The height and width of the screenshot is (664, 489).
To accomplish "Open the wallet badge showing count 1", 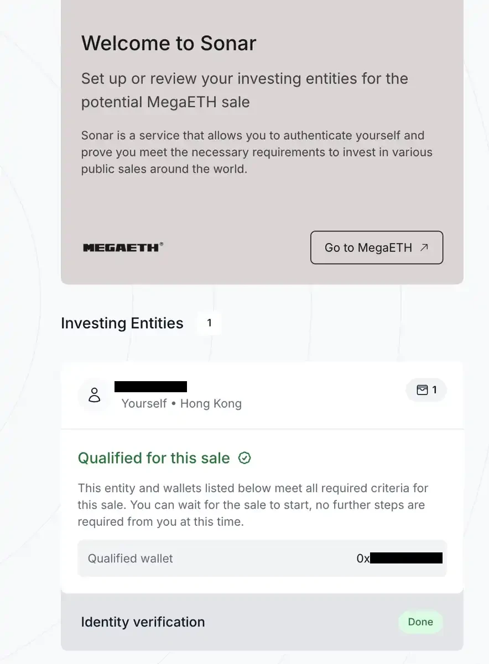I will click(426, 390).
